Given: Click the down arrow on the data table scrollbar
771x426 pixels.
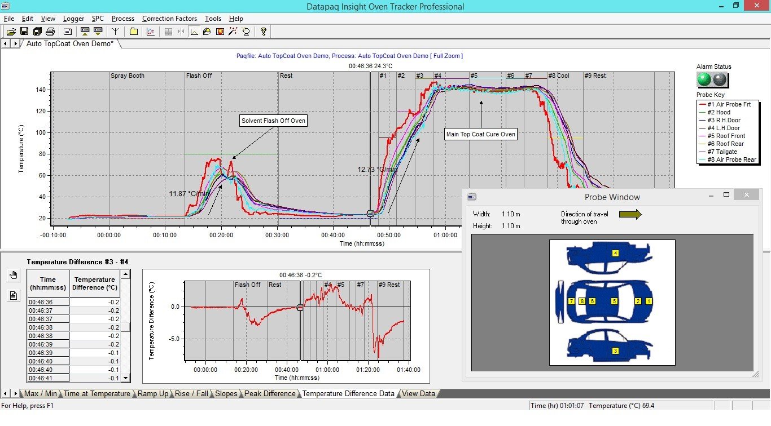Looking at the screenshot, I should point(125,378).
